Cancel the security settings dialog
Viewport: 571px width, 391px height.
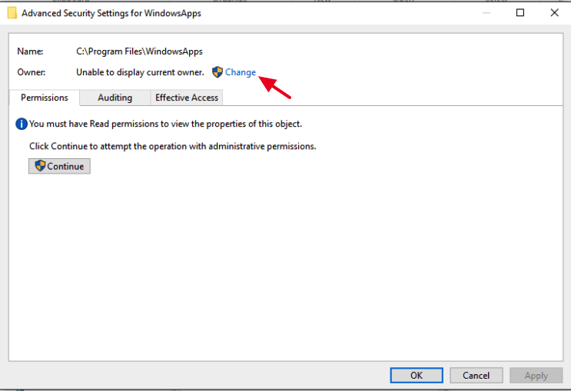476,376
